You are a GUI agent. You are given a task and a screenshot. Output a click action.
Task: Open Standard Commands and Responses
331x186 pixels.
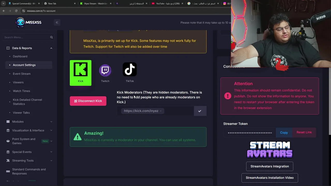tap(29, 172)
